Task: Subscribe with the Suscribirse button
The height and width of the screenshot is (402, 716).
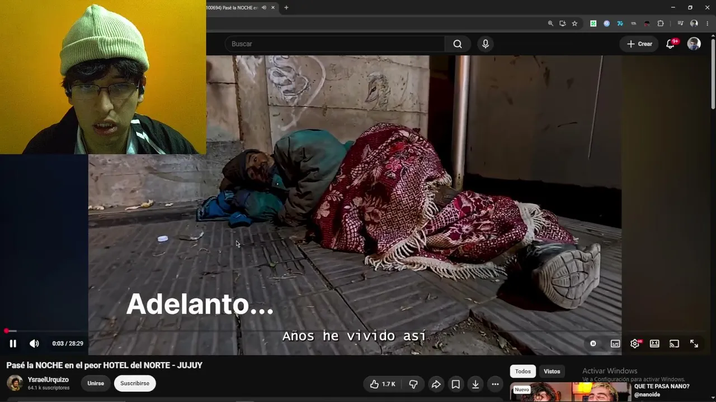Action: pyautogui.click(x=135, y=384)
